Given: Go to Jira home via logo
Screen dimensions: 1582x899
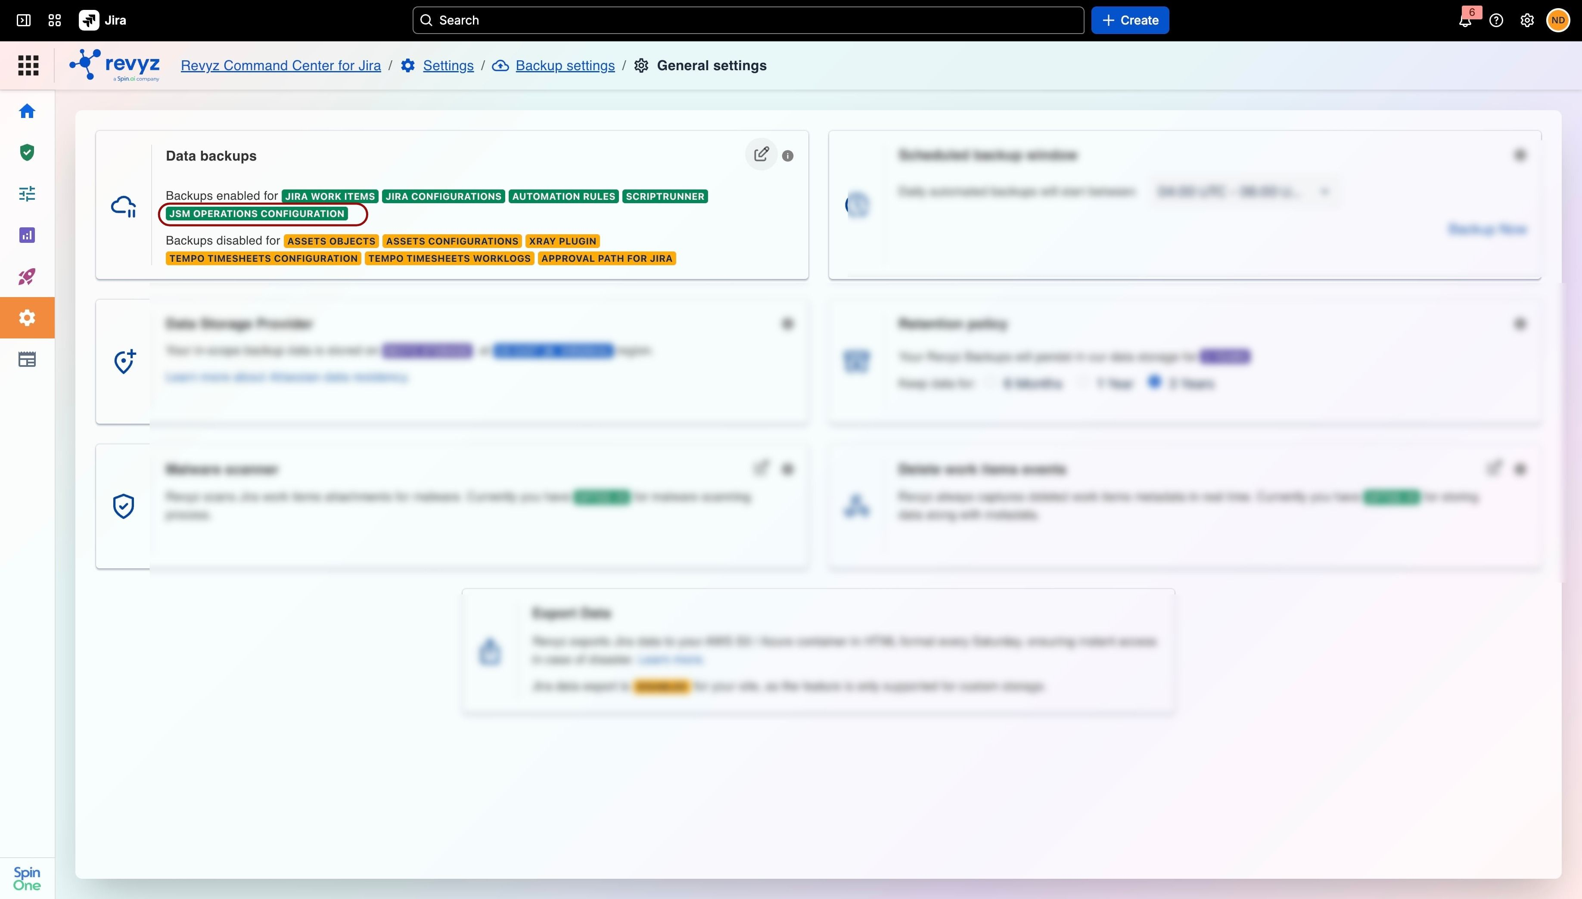Looking at the screenshot, I should (x=103, y=20).
